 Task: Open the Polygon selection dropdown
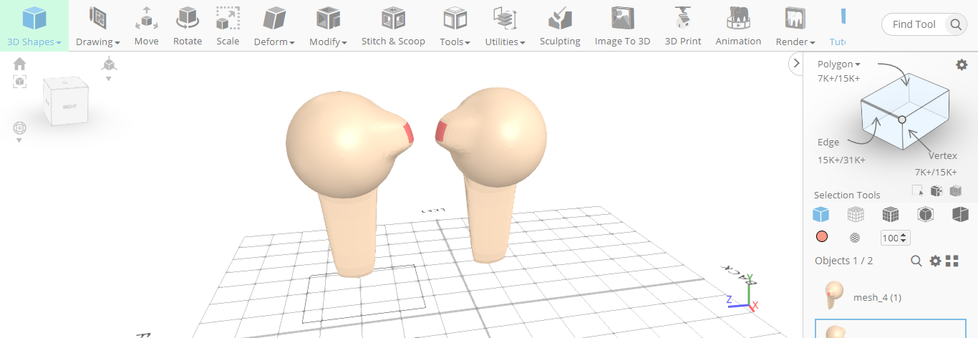coord(839,64)
